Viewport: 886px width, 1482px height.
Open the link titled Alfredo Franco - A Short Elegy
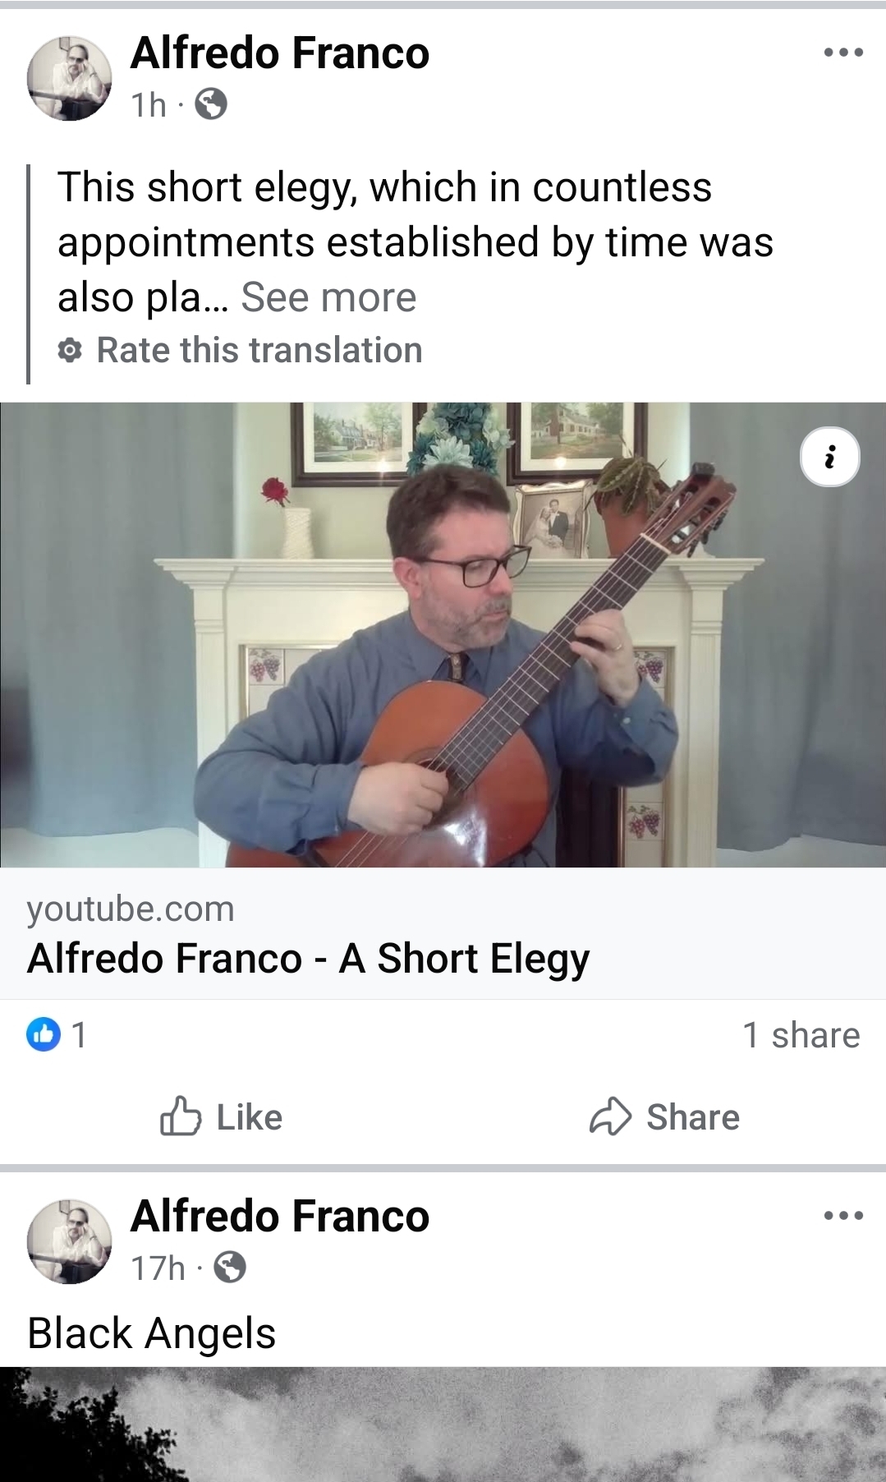pyautogui.click(x=309, y=958)
